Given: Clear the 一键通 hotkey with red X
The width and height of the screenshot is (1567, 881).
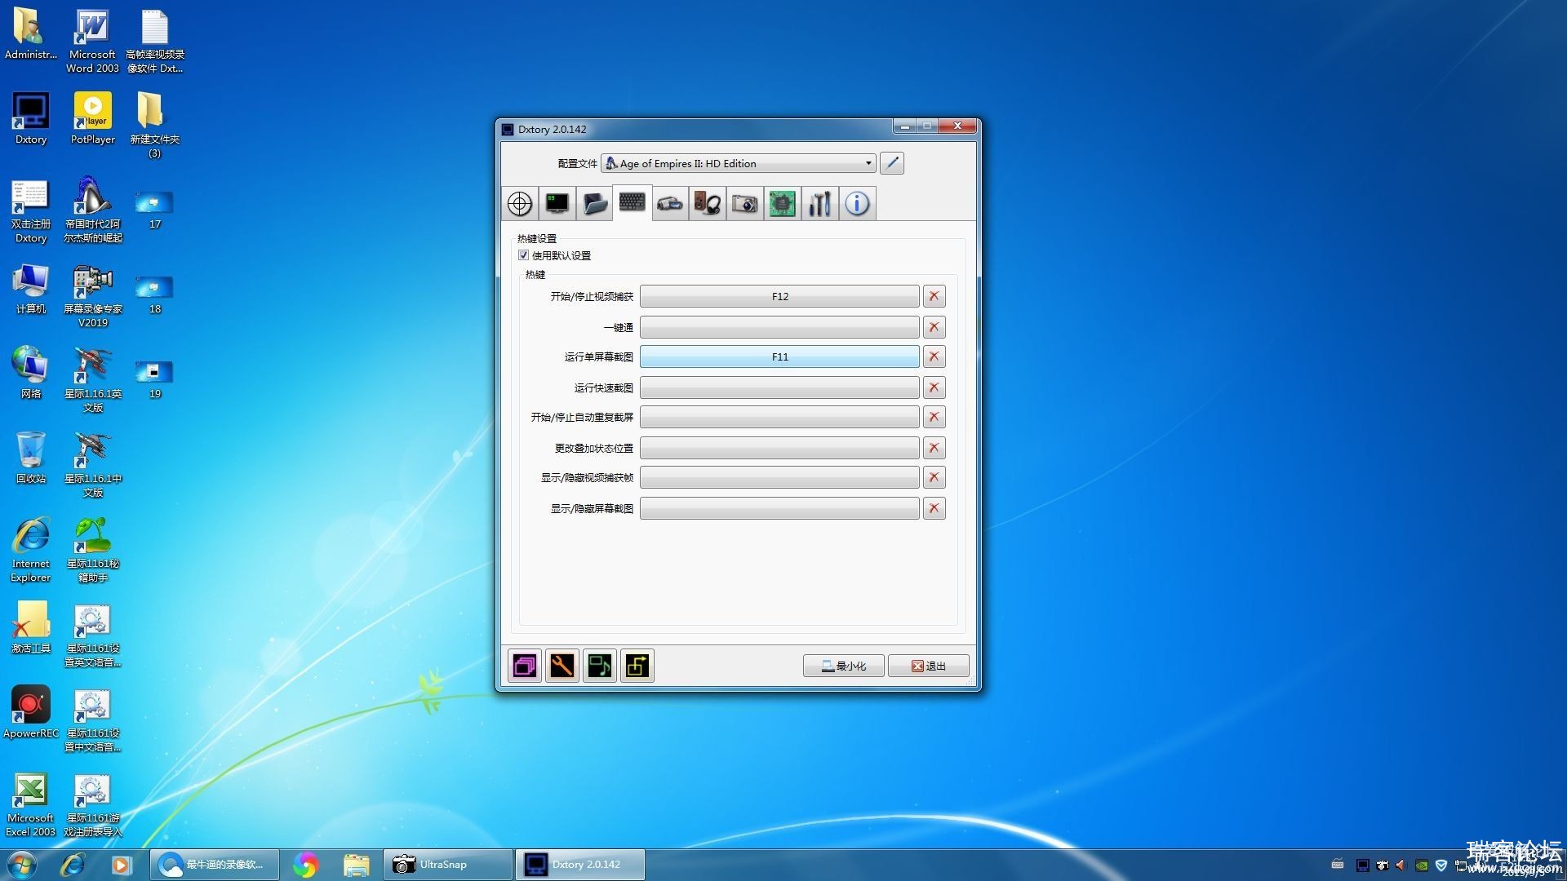Looking at the screenshot, I should pyautogui.click(x=934, y=327).
